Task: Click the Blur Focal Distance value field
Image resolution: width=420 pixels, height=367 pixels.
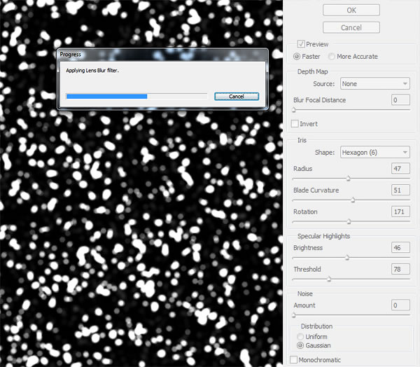Action: [400, 100]
